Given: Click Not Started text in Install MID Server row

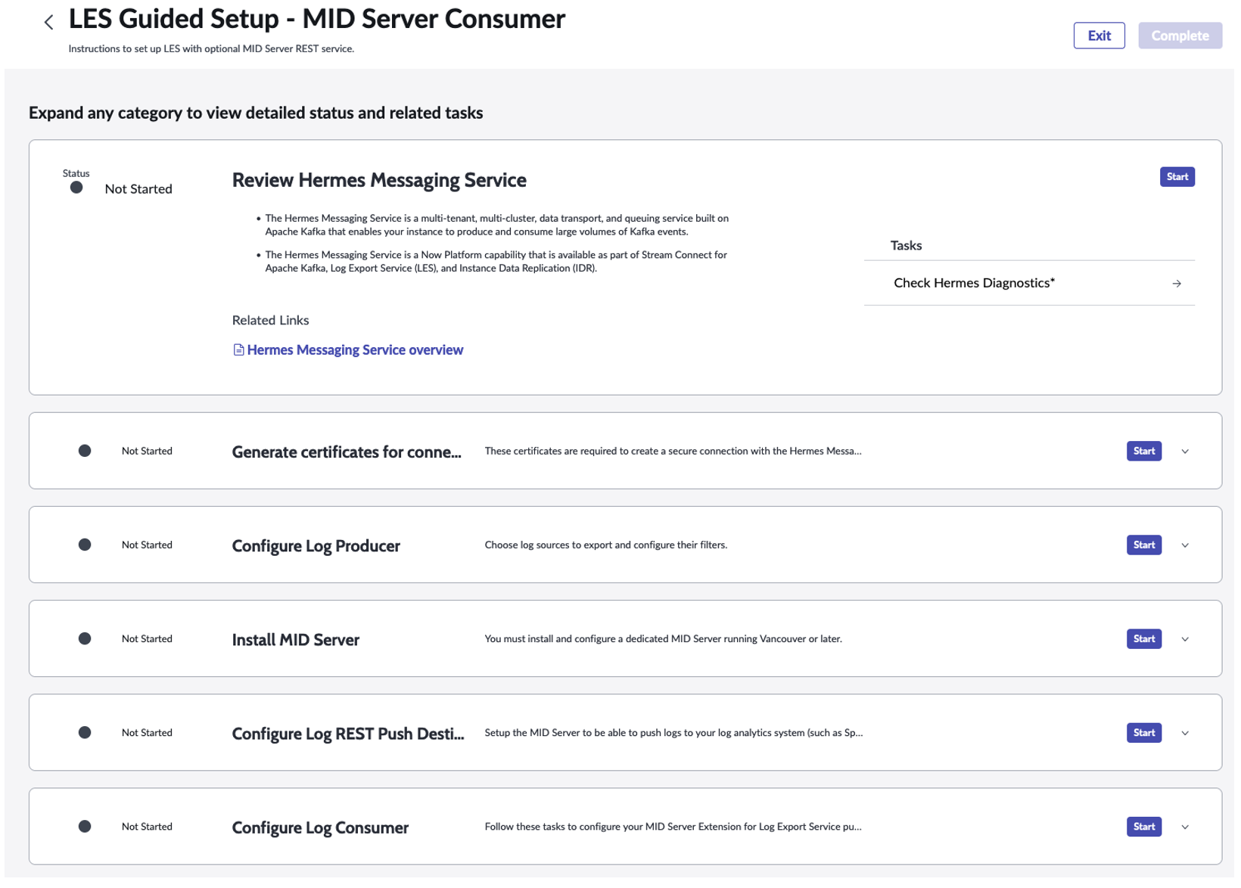Looking at the screenshot, I should 147,638.
